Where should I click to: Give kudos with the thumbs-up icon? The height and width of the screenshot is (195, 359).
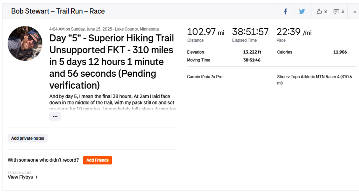[321, 12]
